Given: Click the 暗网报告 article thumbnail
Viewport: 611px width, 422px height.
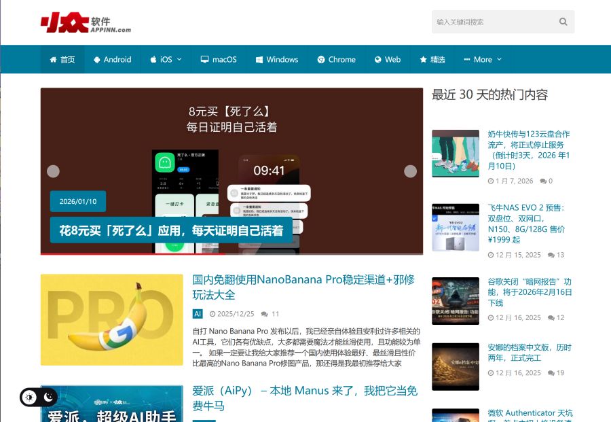Looking at the screenshot, I should [x=456, y=301].
